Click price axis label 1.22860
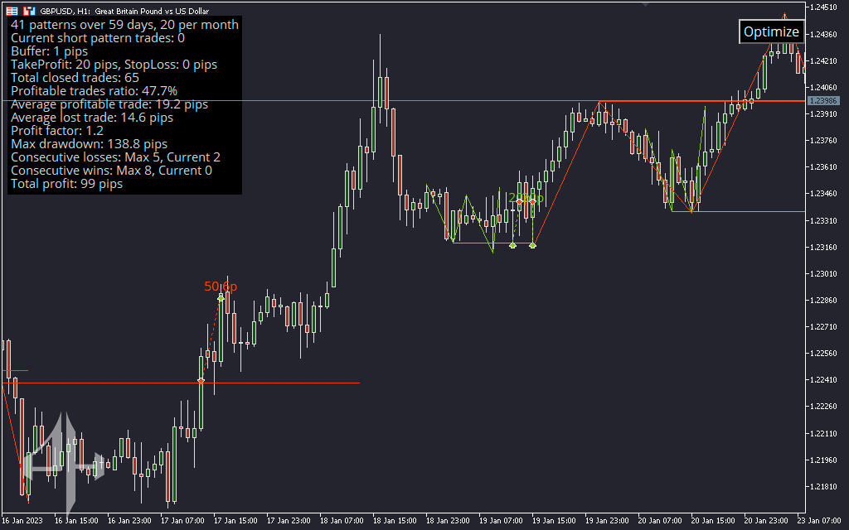849x530 pixels. [823, 300]
